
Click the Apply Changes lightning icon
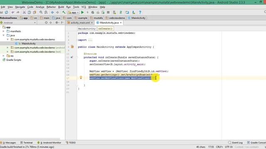point(88,12)
